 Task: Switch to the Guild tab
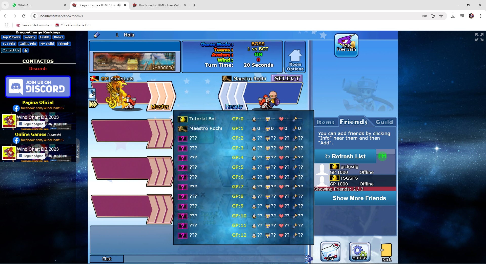coord(384,122)
